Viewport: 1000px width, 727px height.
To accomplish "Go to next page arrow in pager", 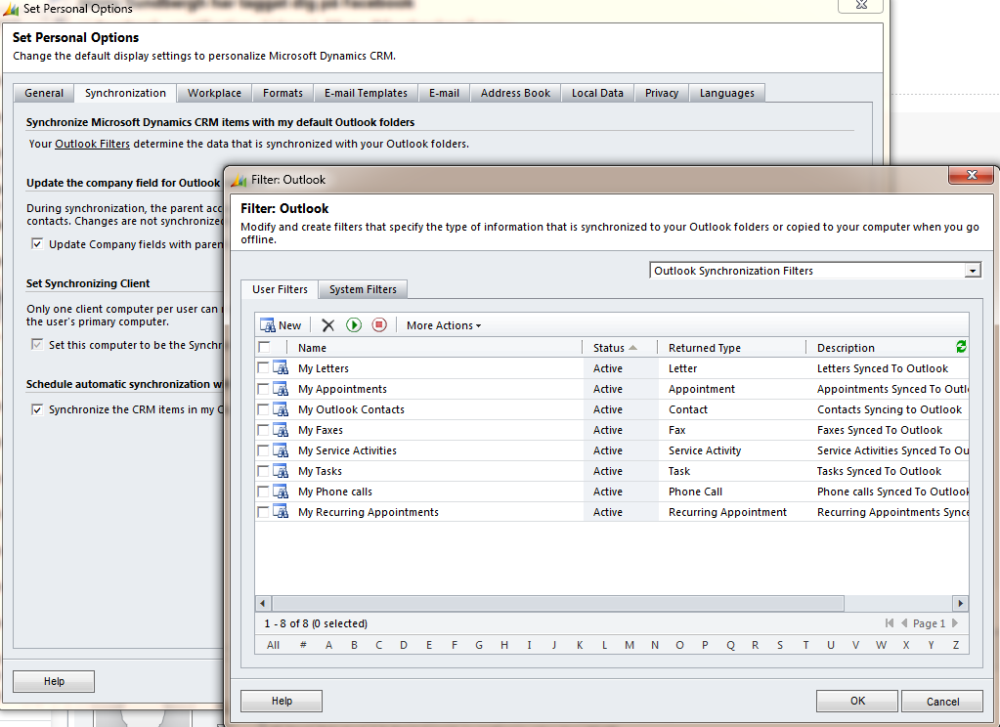I will pos(955,623).
